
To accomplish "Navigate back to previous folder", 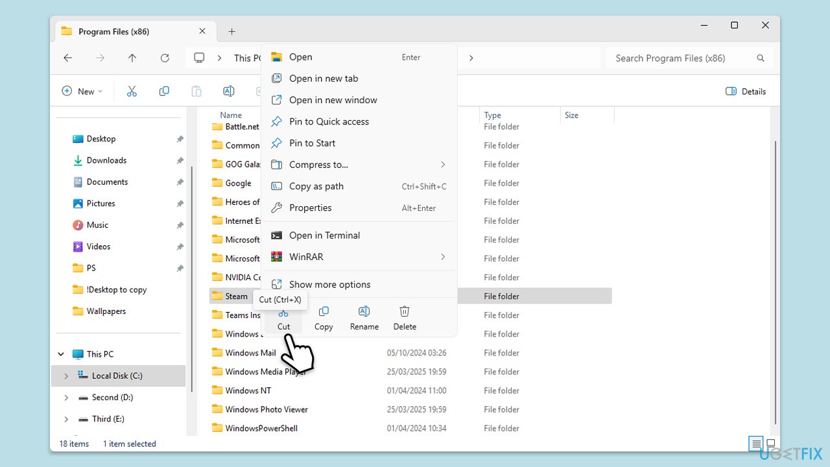I will (x=68, y=58).
